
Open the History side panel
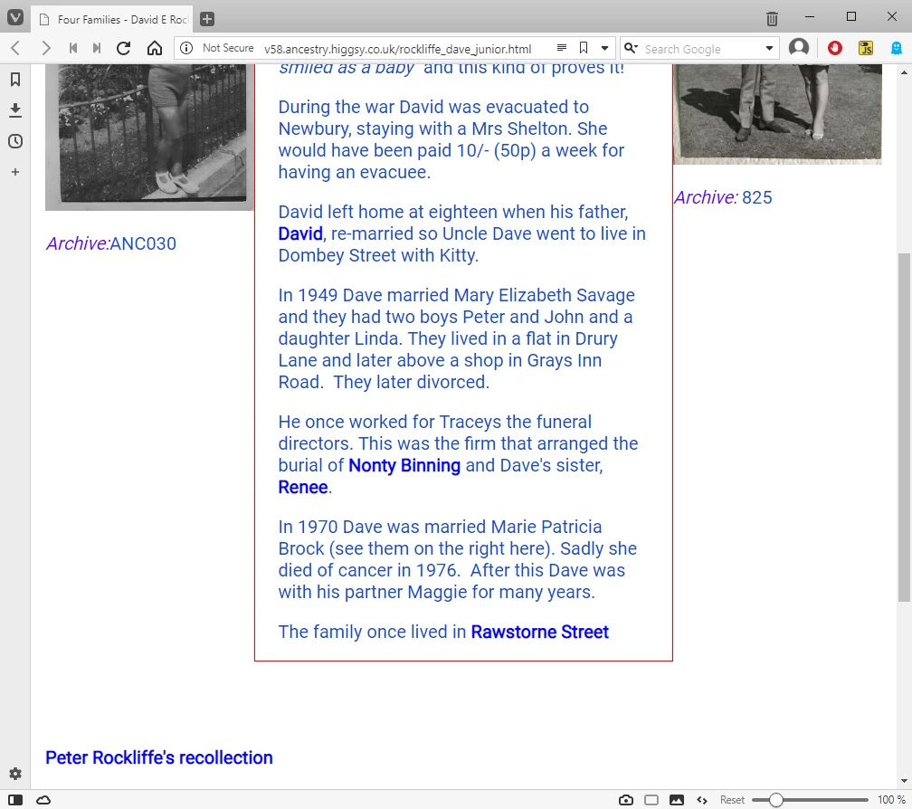pyautogui.click(x=15, y=141)
